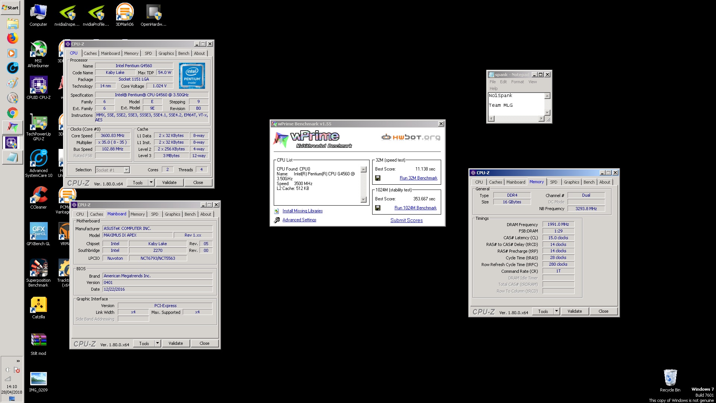Select the GFXBench GL desktop icon
The width and height of the screenshot is (716, 403).
38,234
